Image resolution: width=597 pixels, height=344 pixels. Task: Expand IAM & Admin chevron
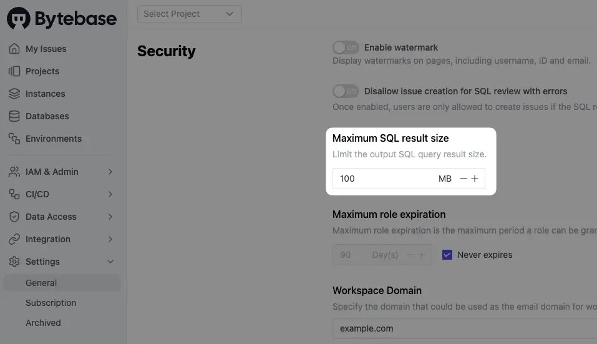click(110, 172)
